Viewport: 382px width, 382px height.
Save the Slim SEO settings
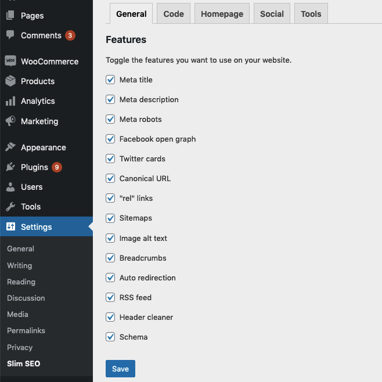[120, 369]
